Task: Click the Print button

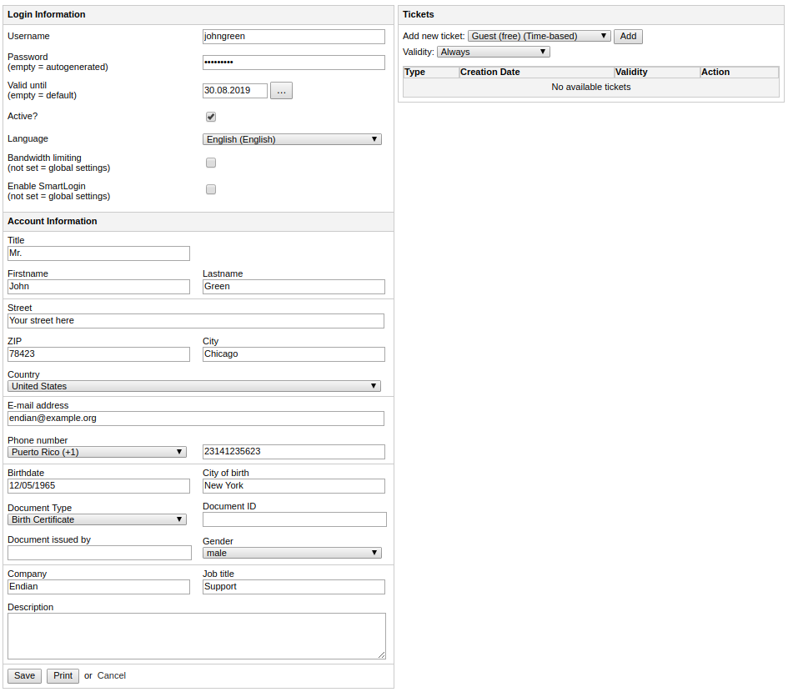Action: pos(63,676)
